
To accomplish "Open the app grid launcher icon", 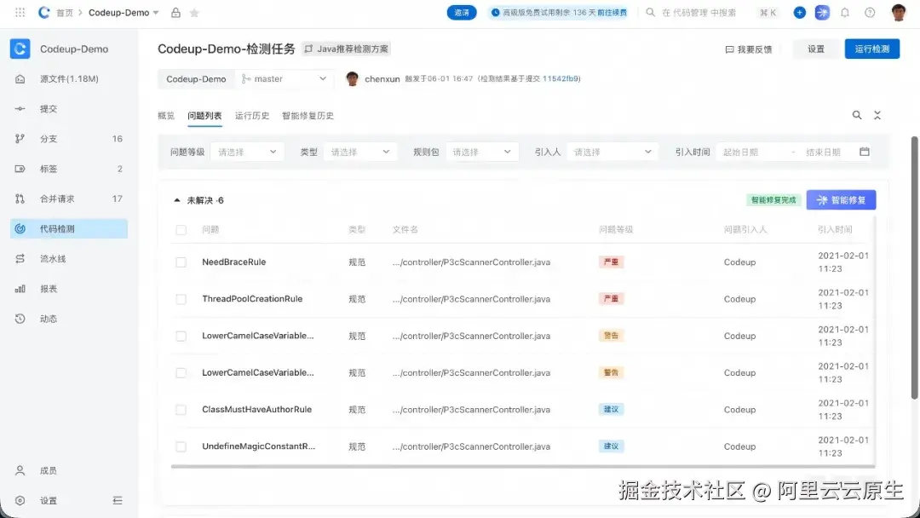I will click(20, 12).
